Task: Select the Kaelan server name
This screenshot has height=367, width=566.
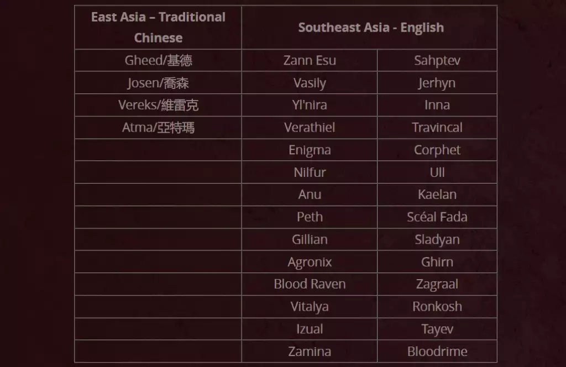Action: (x=437, y=195)
